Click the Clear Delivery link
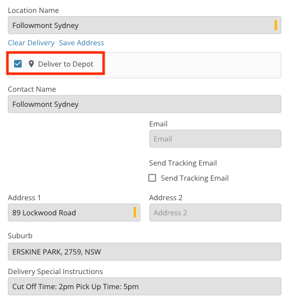The image size is (287, 302). tap(31, 43)
